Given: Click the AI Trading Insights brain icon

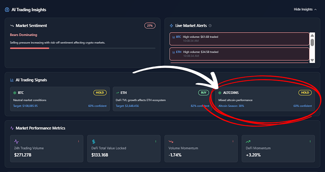Looking at the screenshot, I should 7,10.
